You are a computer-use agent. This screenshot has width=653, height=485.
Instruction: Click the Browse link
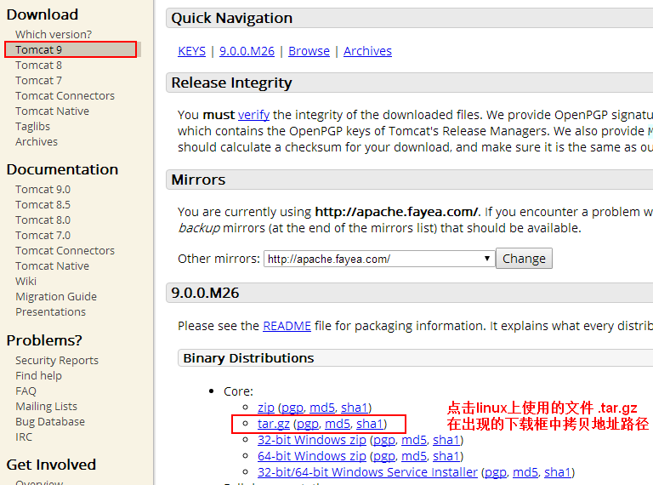[309, 51]
